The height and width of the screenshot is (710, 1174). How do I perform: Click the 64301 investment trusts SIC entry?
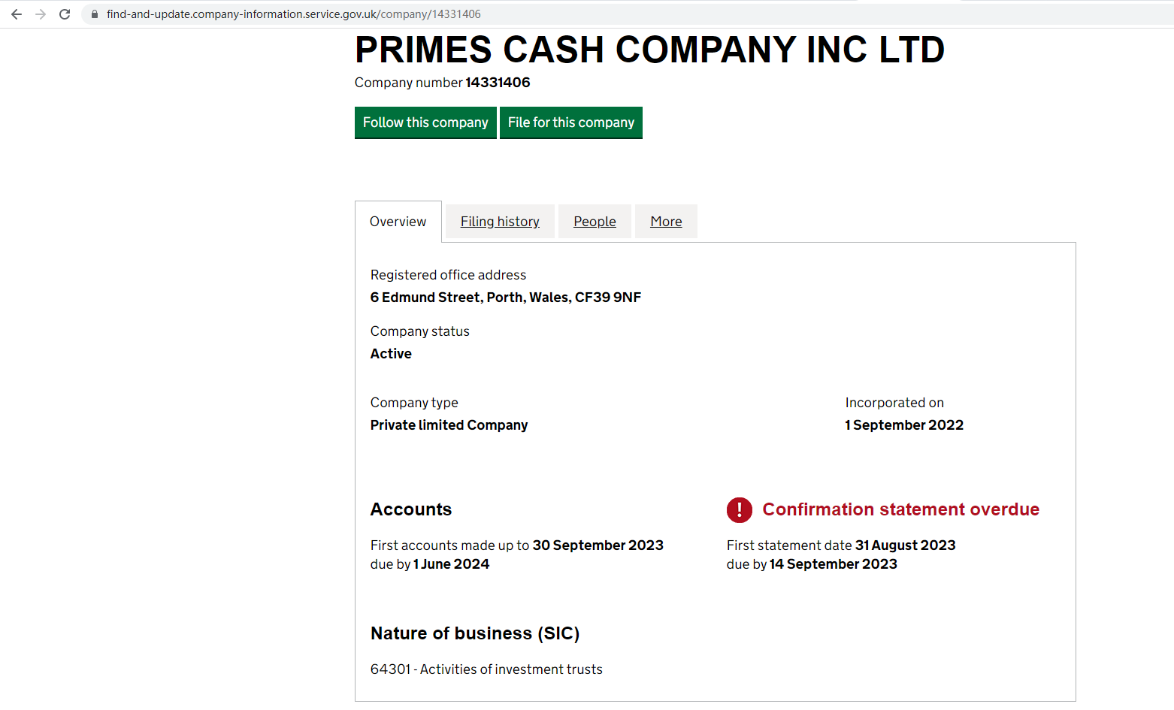pos(486,669)
